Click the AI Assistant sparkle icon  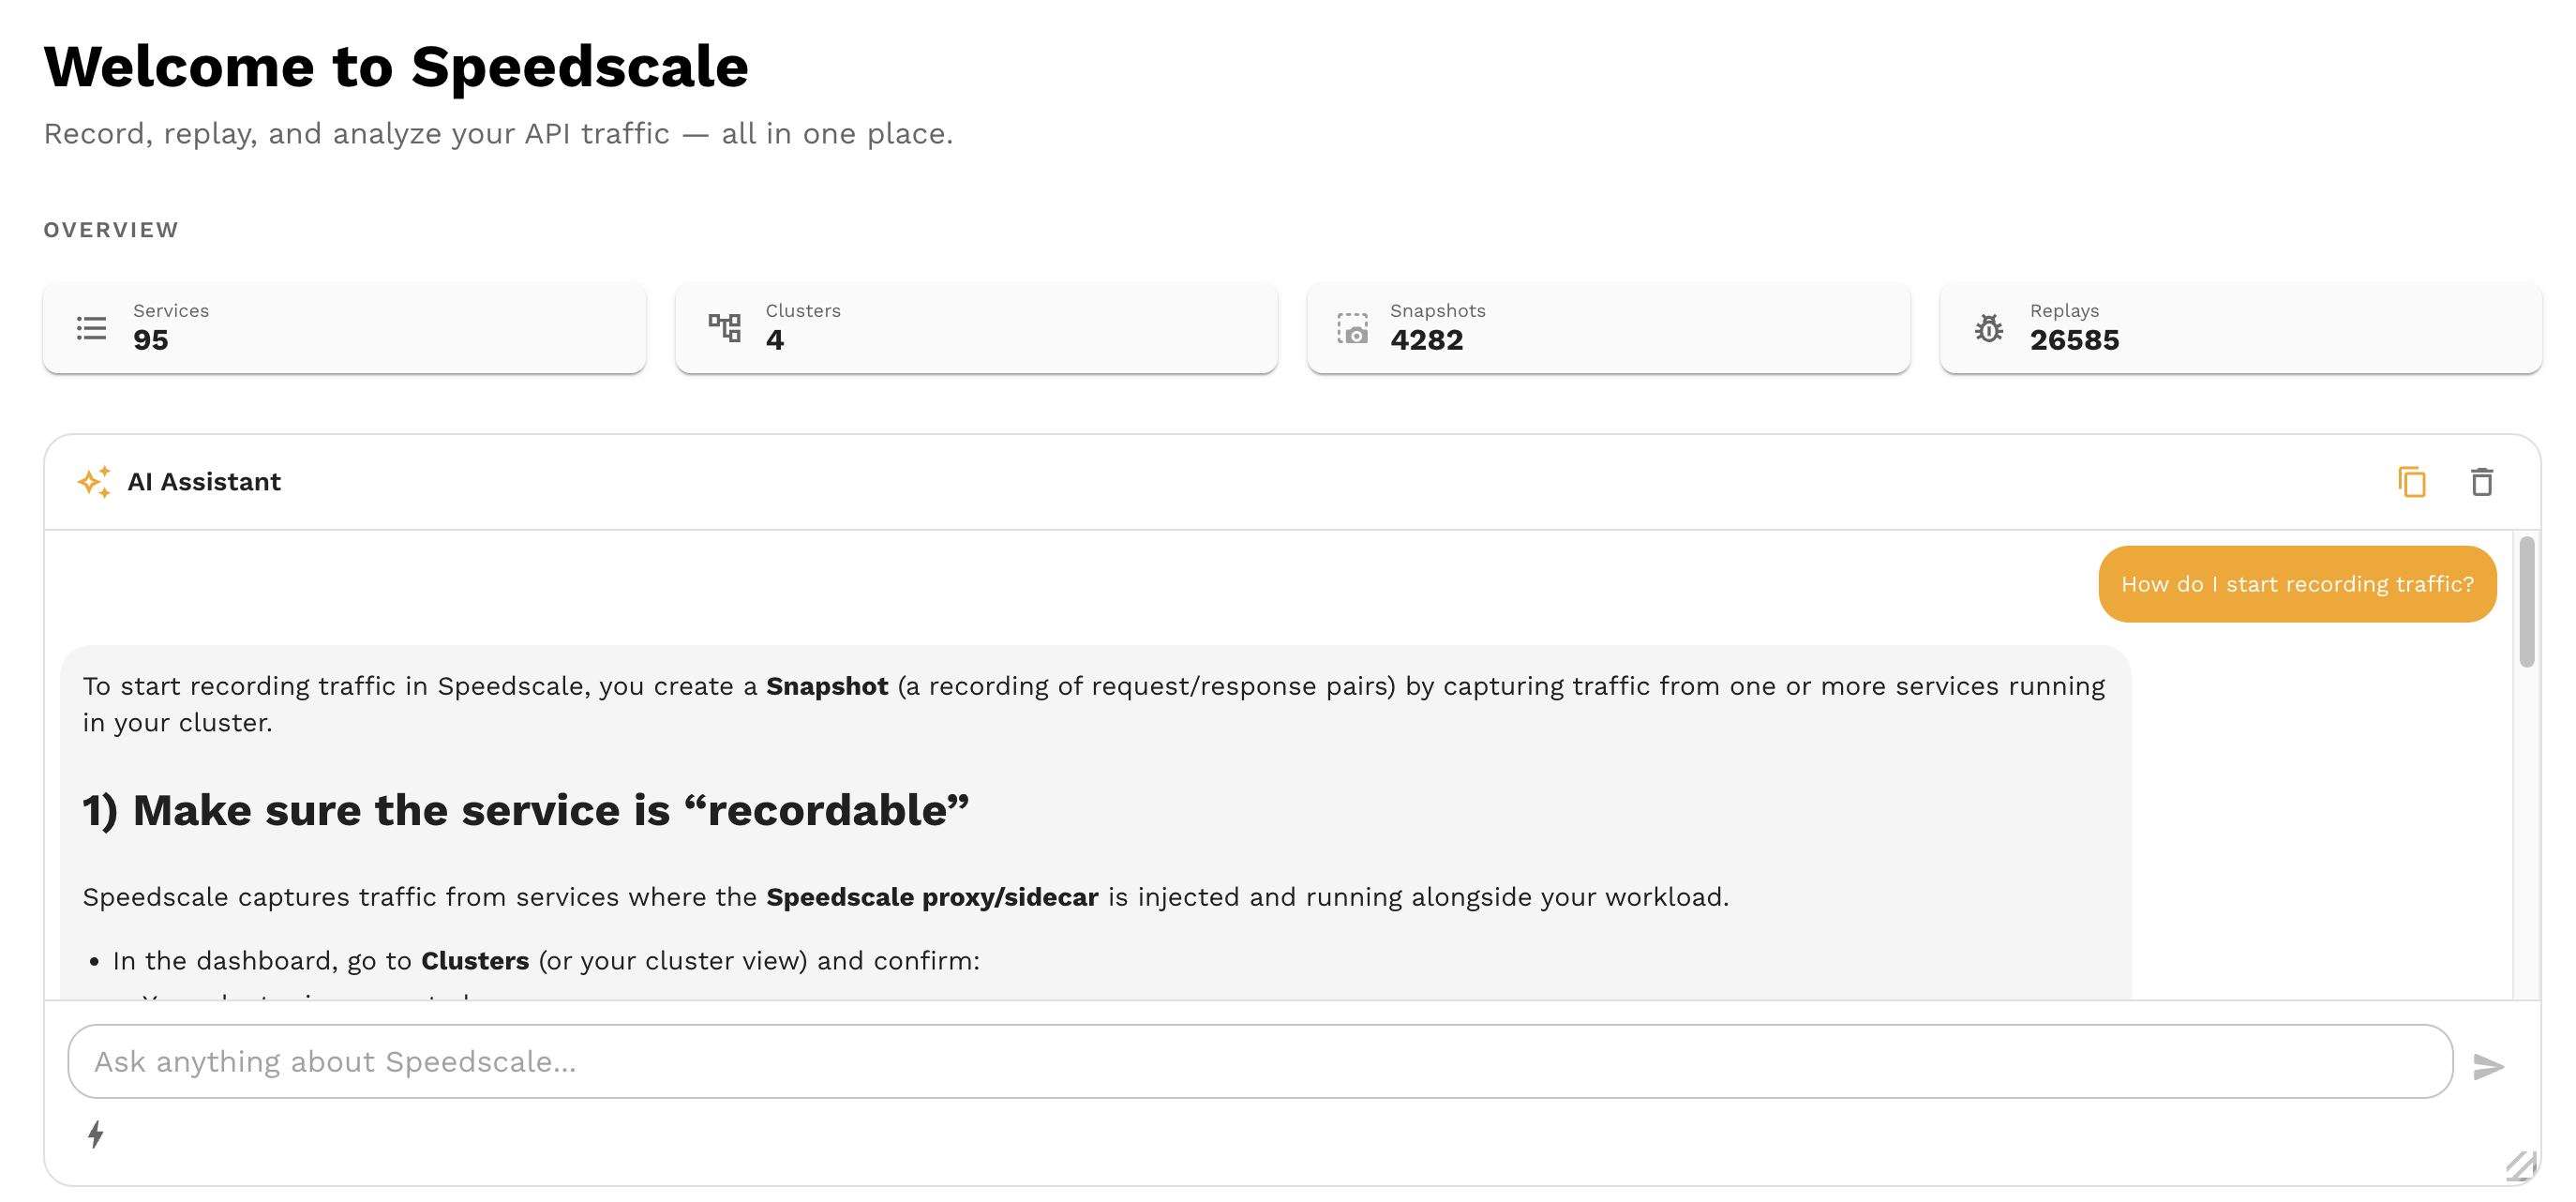tap(94, 482)
